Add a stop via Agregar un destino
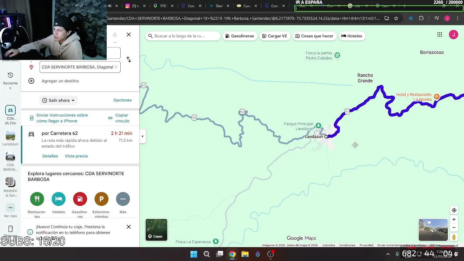The height and width of the screenshot is (261, 464). 60,81
